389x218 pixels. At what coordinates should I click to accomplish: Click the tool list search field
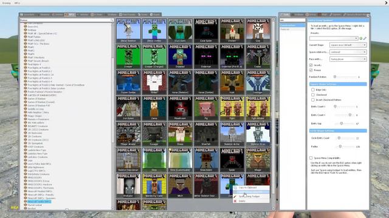pos(292,20)
